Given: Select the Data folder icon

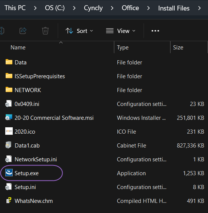Looking at the screenshot, I should click(9, 62).
